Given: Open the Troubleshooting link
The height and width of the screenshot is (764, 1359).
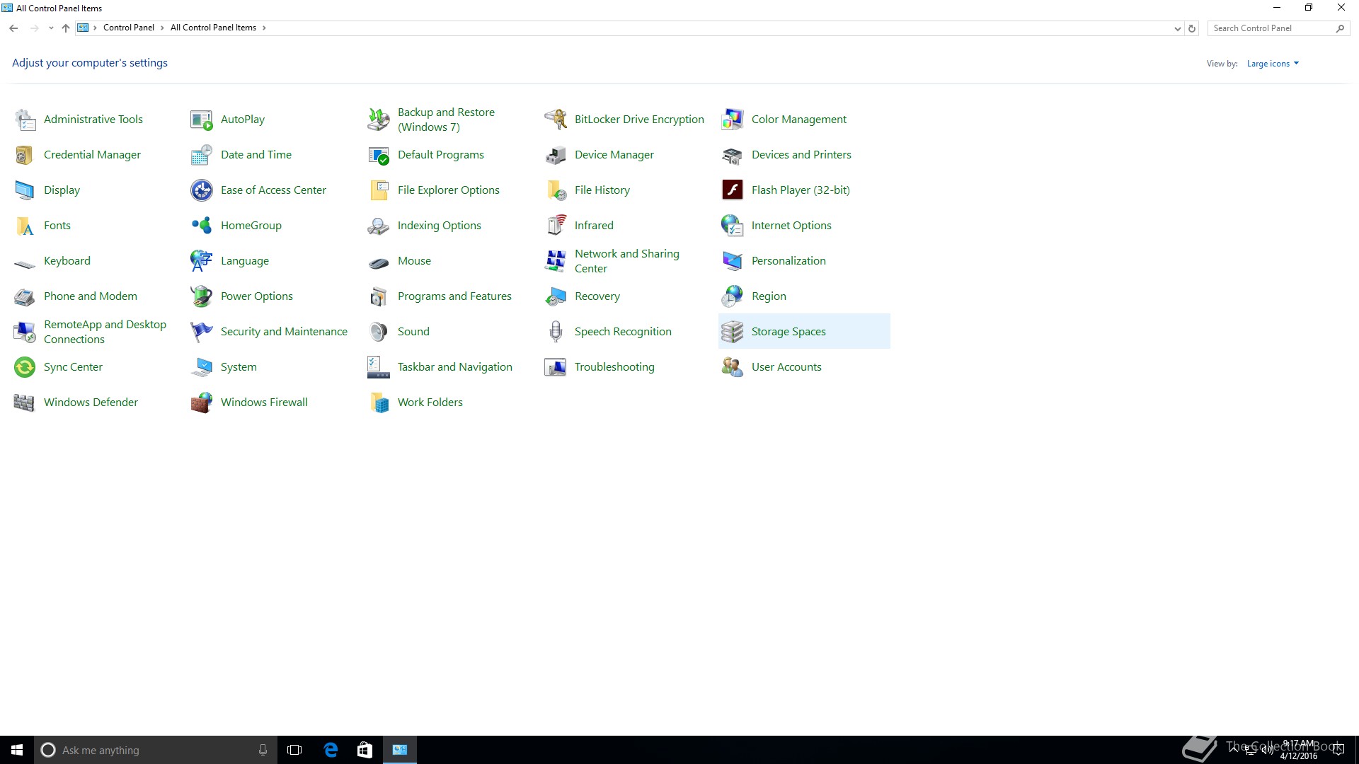Looking at the screenshot, I should pyautogui.click(x=614, y=367).
